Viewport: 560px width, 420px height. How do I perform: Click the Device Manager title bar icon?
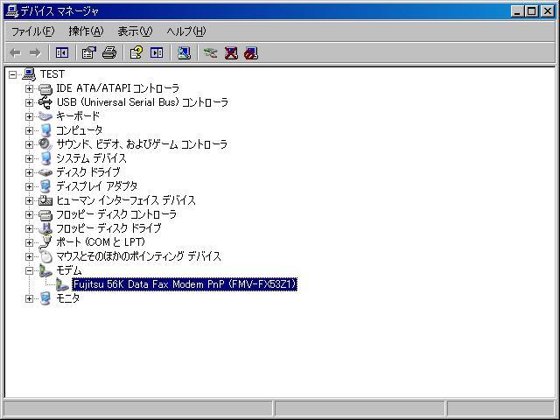tap(12, 11)
